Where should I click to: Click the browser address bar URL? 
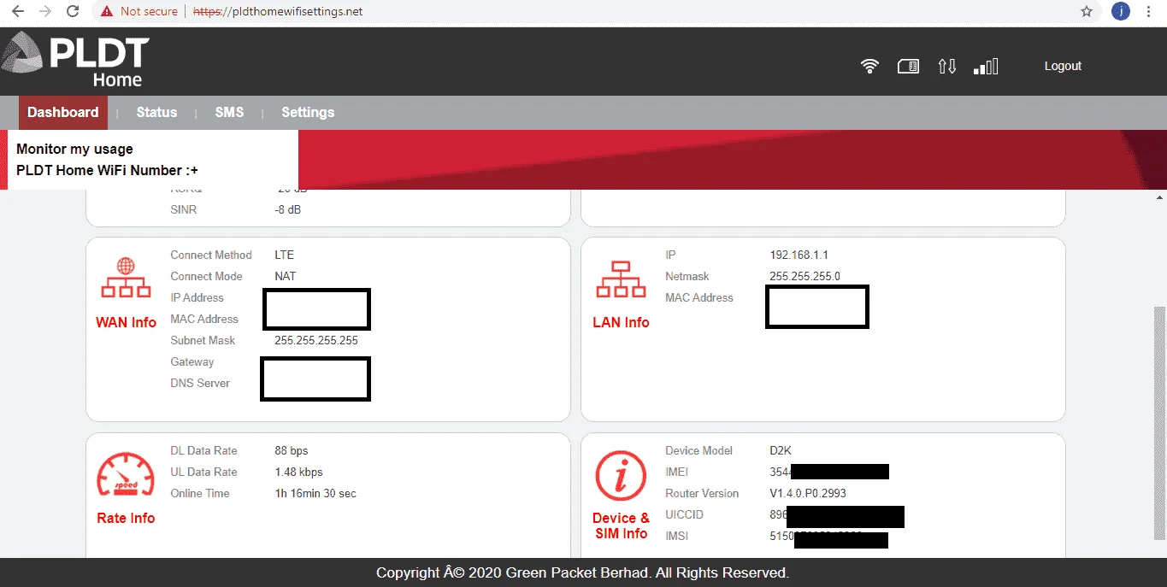click(277, 12)
